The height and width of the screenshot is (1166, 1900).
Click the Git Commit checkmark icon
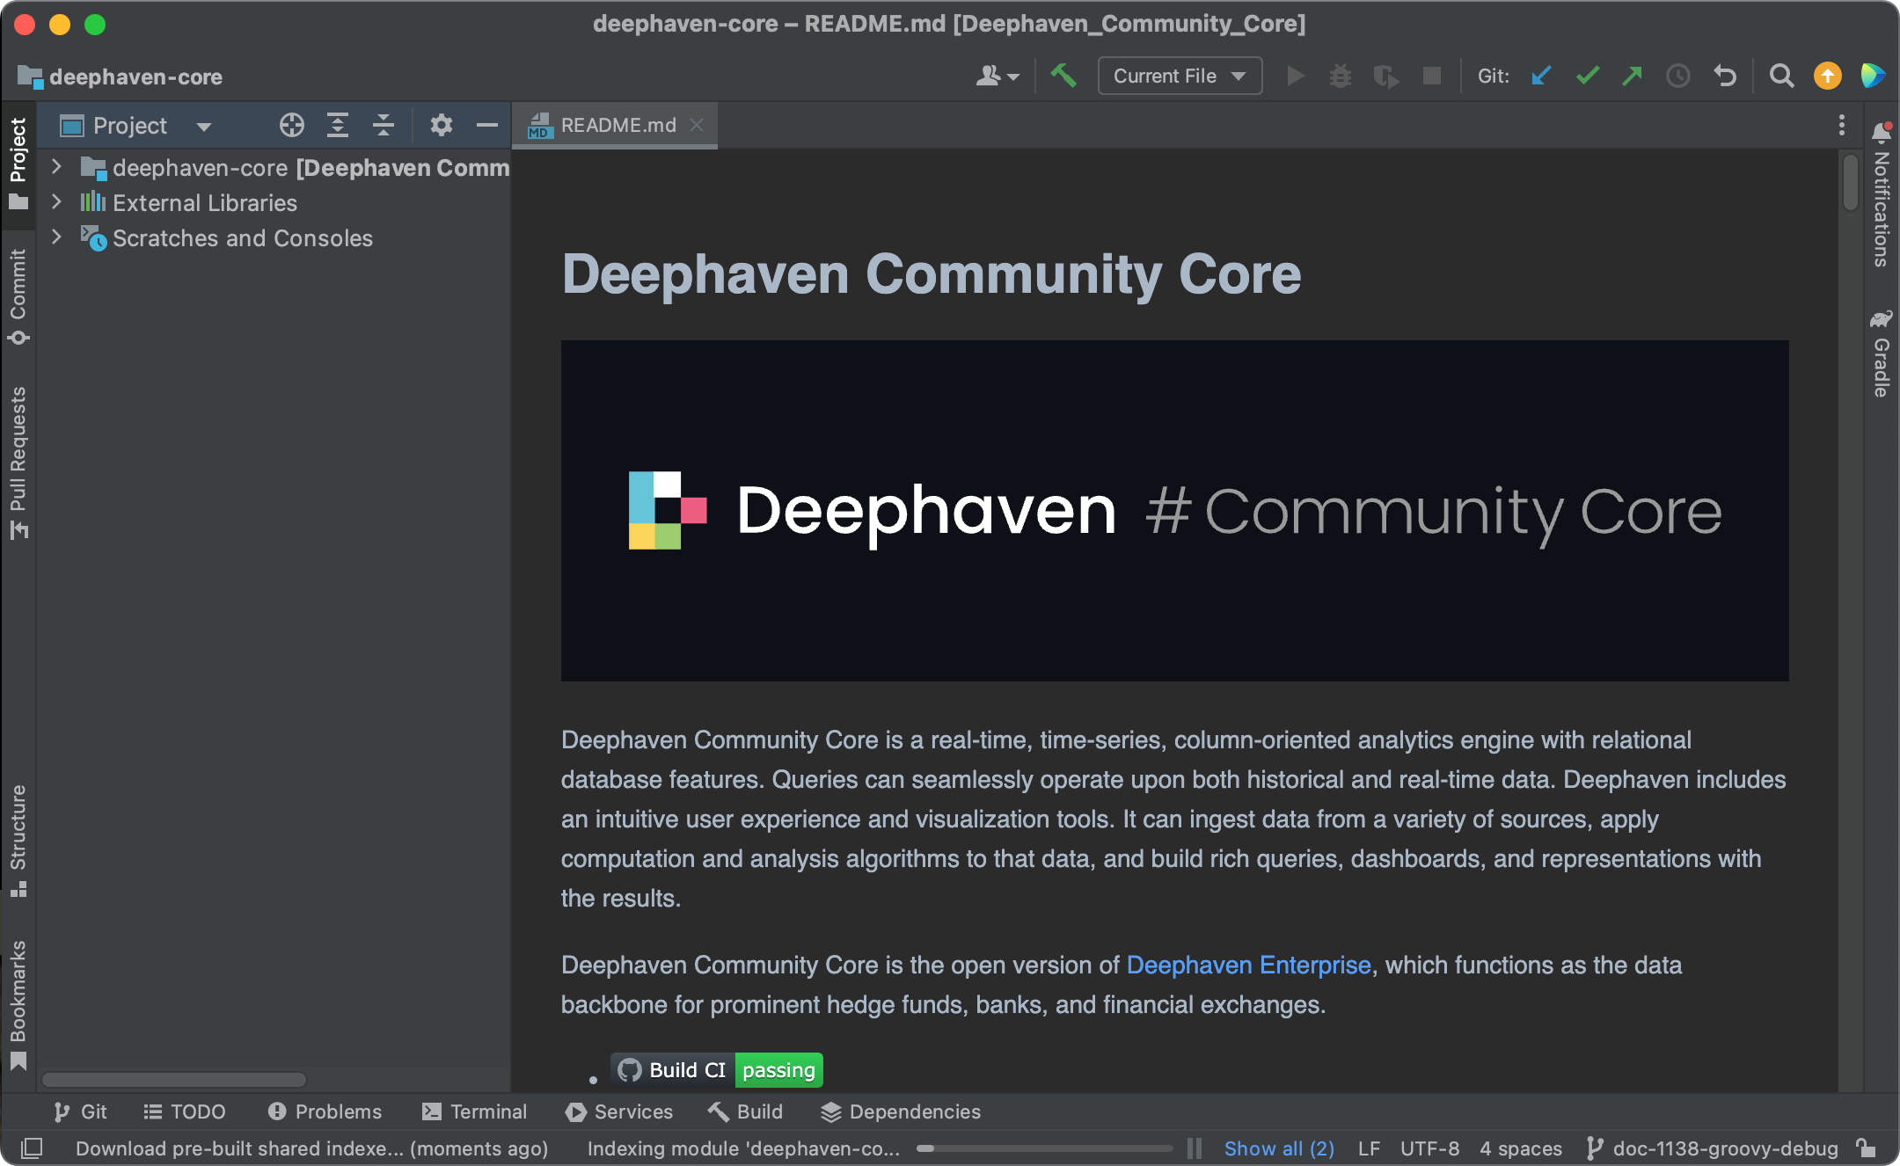click(1587, 77)
